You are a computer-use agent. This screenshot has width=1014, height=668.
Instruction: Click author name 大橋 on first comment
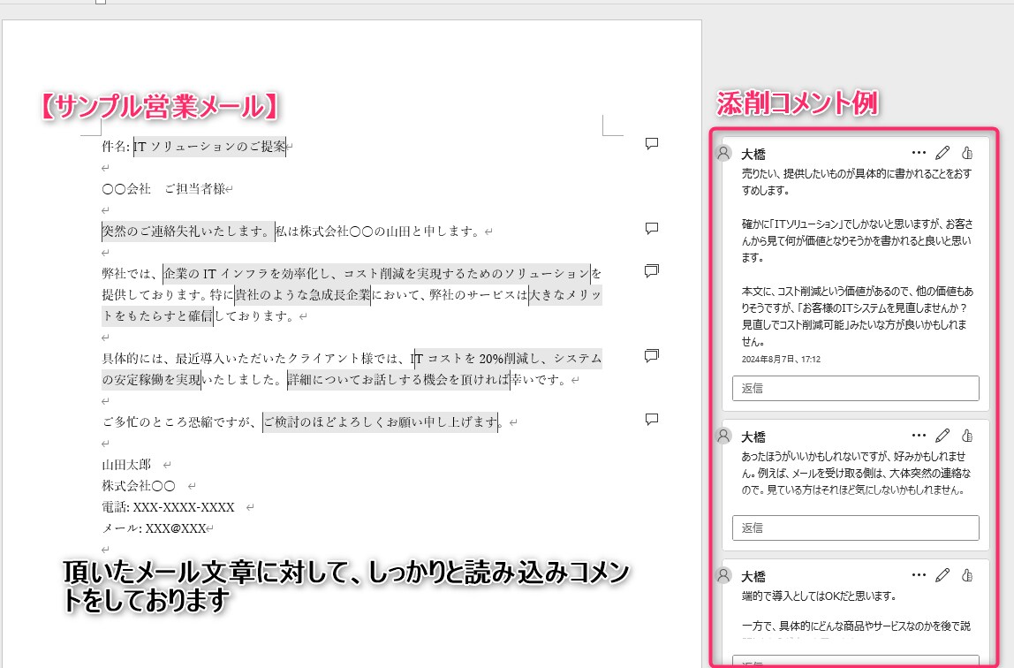[x=753, y=154]
